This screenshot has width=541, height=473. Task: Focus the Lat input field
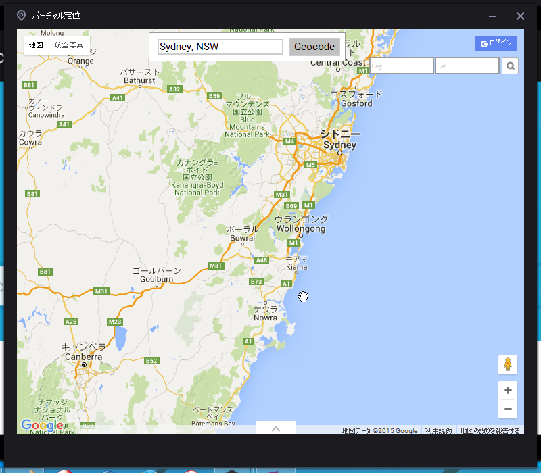[467, 66]
